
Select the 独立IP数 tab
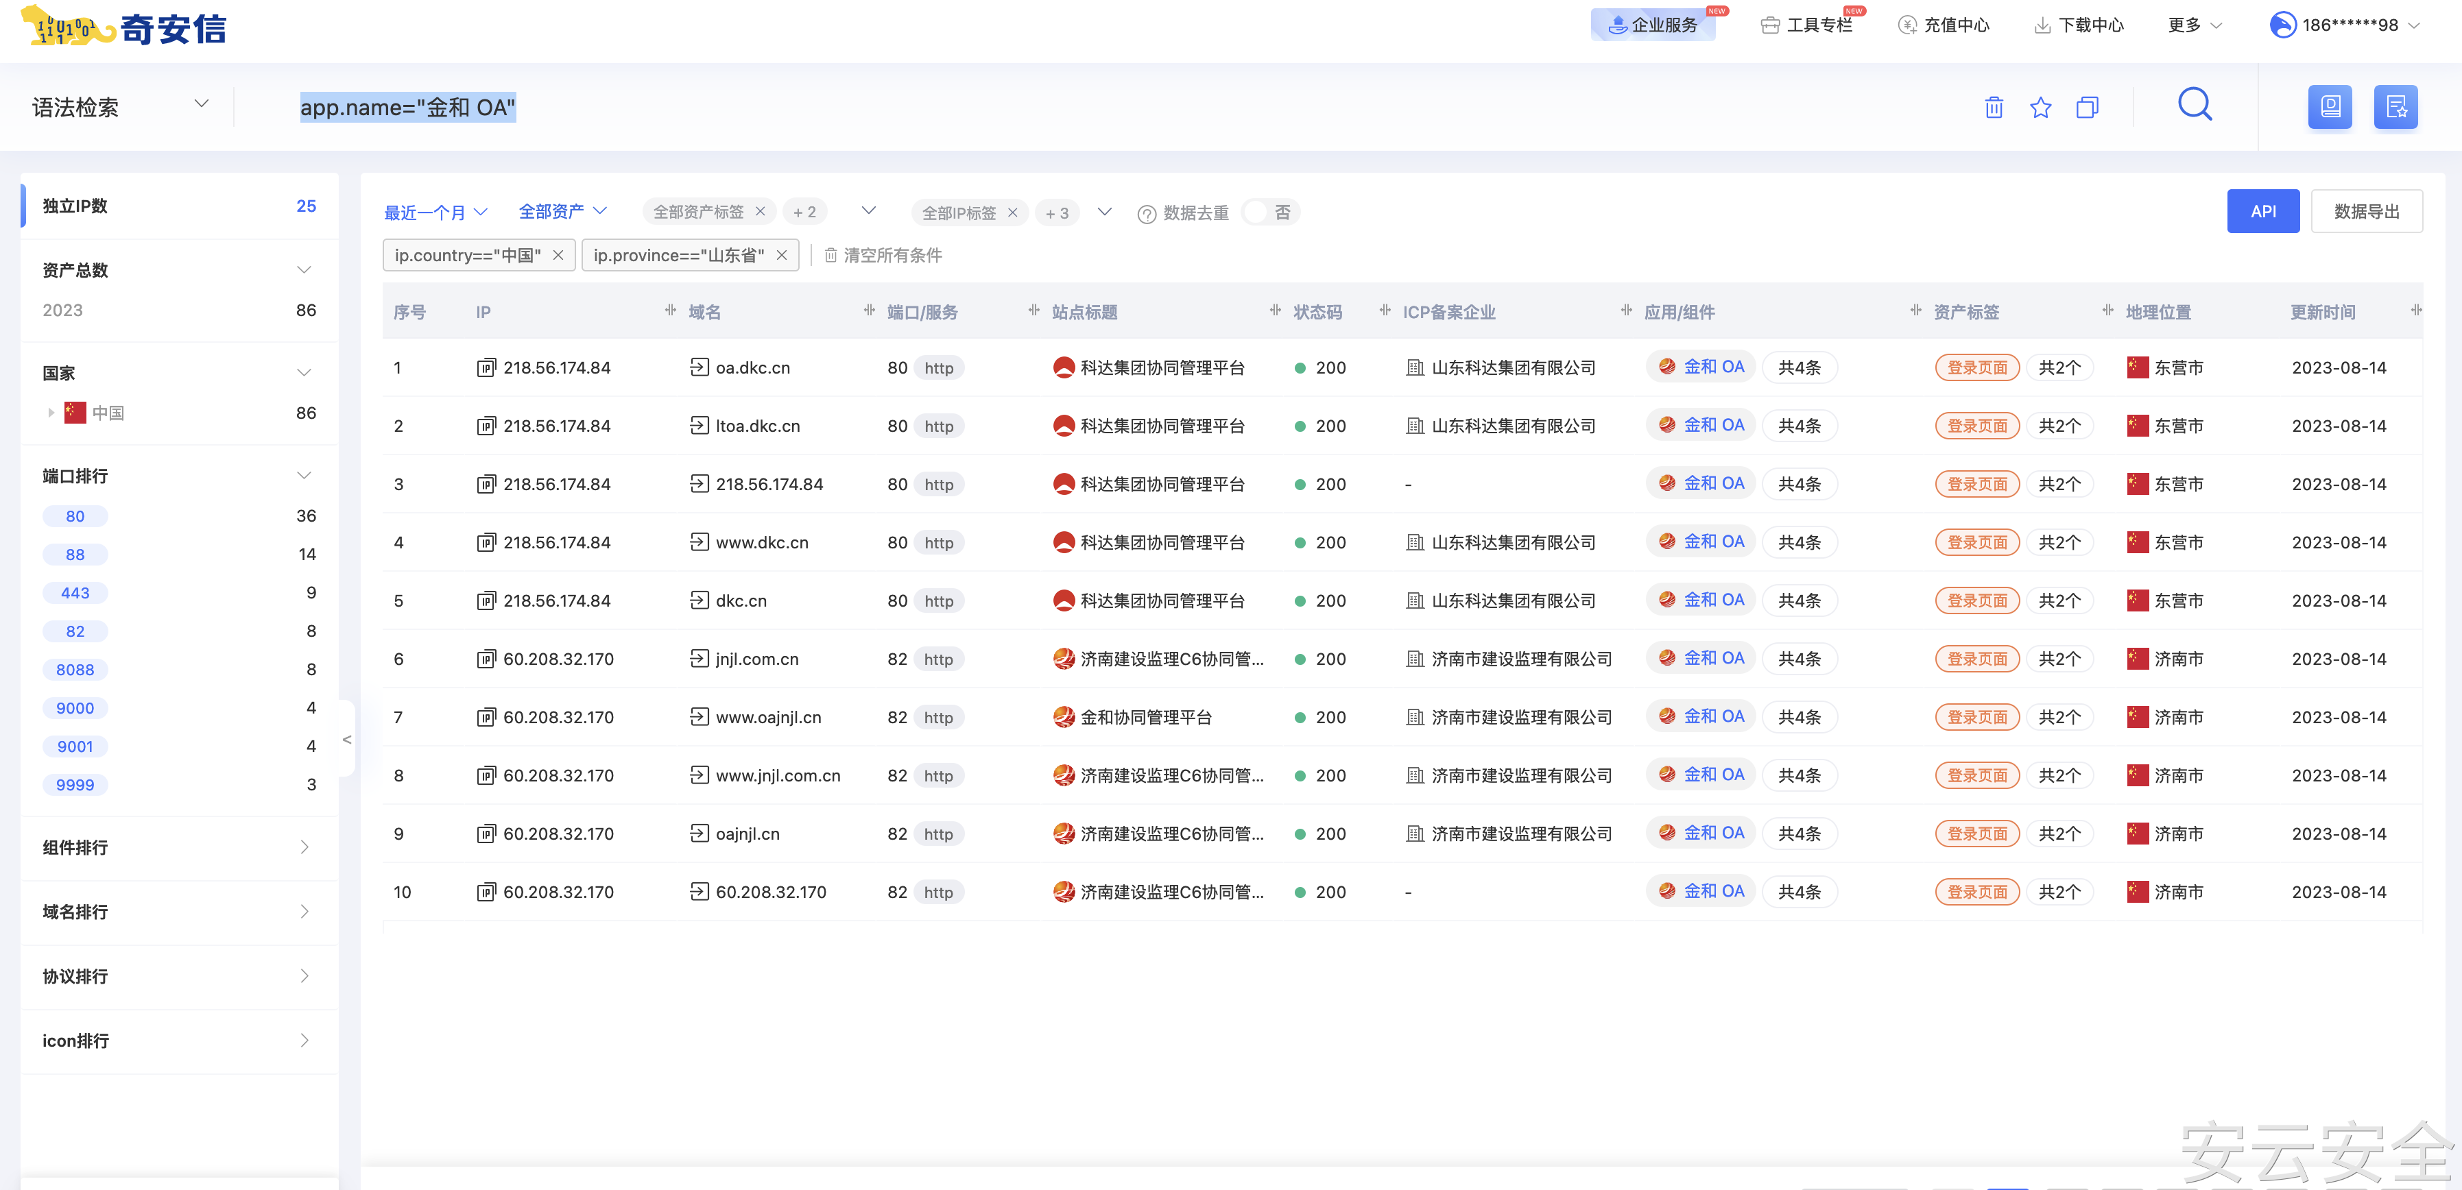[x=180, y=206]
